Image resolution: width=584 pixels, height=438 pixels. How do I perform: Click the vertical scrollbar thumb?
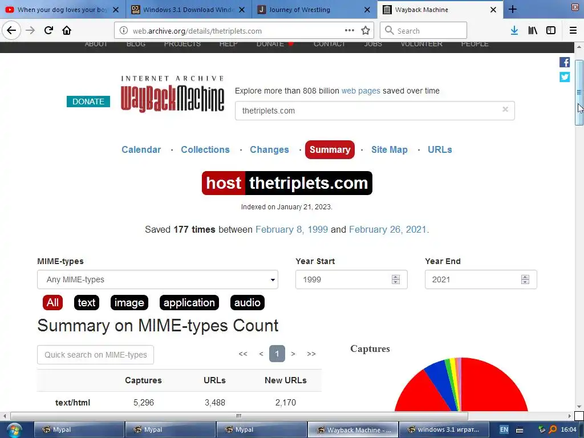pyautogui.click(x=579, y=92)
